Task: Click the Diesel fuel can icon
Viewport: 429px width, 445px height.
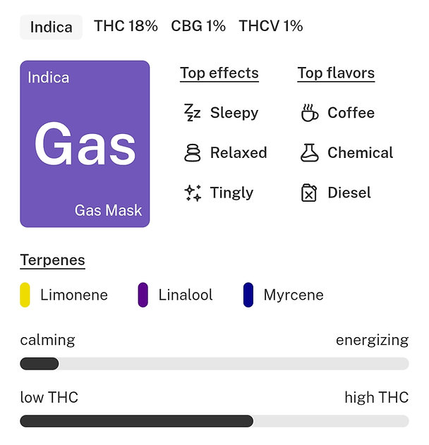Action: (309, 193)
